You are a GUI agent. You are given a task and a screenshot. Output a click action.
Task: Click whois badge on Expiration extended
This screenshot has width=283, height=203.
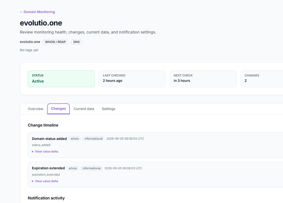click(73, 168)
